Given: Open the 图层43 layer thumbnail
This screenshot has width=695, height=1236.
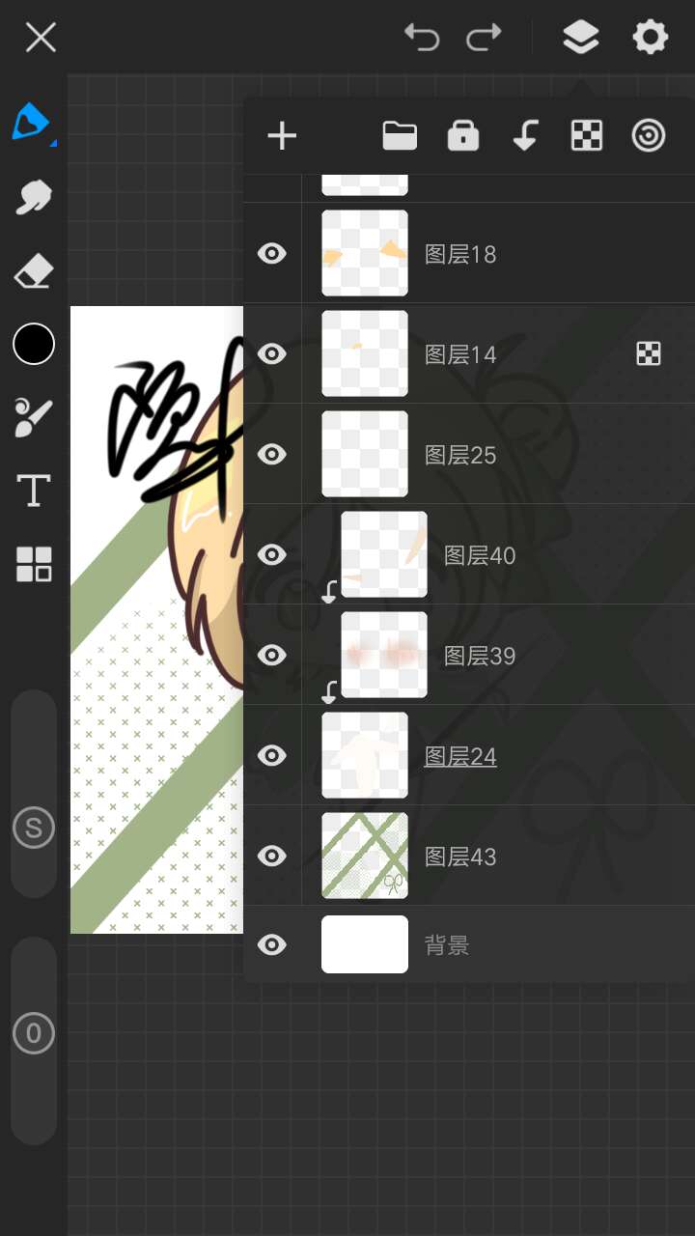Looking at the screenshot, I should 365,856.
